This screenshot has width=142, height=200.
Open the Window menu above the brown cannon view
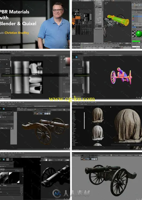coord(20,102)
